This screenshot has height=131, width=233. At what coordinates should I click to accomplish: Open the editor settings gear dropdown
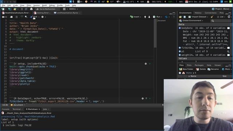click(x=43, y=17)
